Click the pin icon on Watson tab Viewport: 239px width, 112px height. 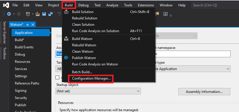click(27, 25)
